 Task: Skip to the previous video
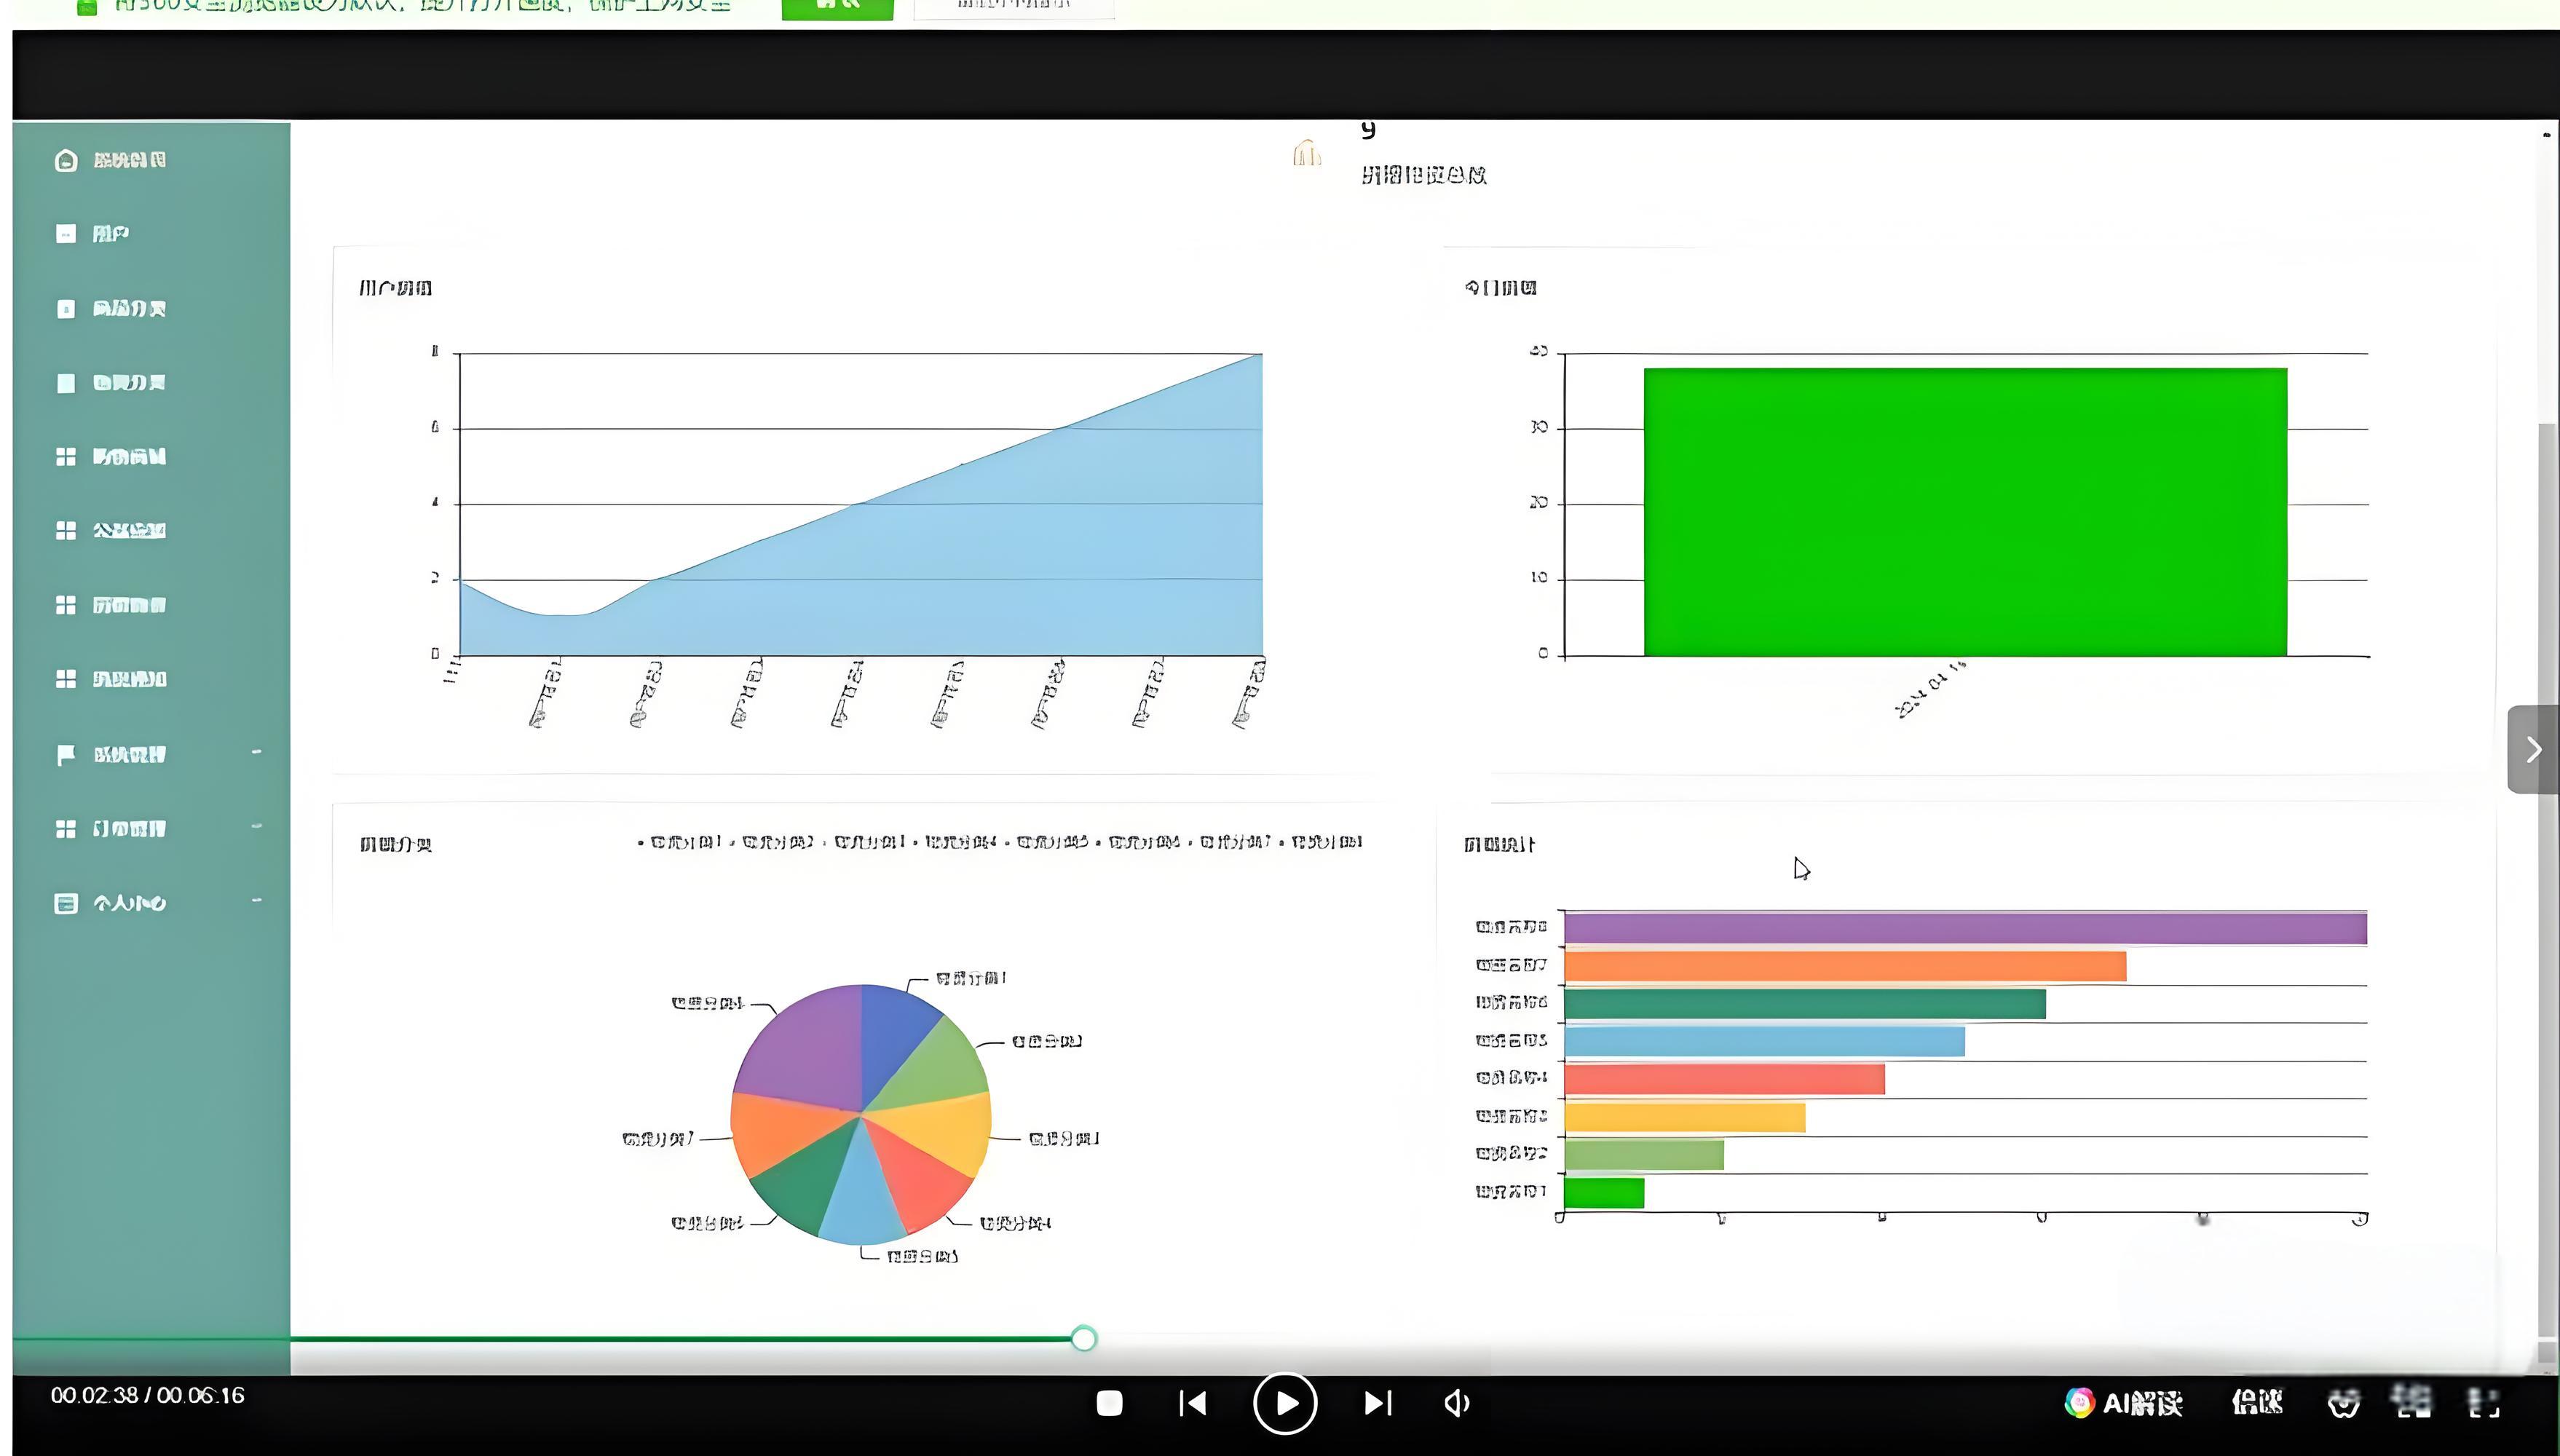tap(1192, 1403)
